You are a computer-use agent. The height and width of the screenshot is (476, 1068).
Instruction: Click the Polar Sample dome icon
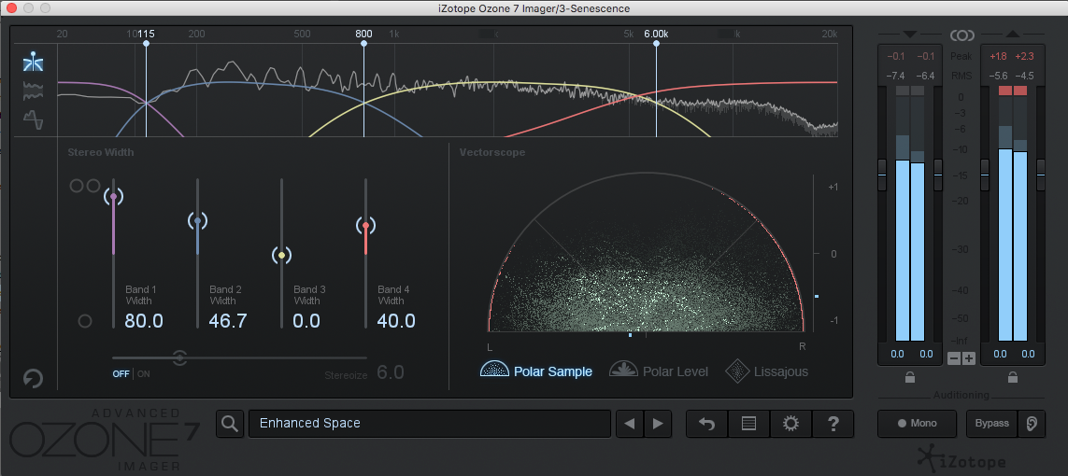tap(493, 370)
